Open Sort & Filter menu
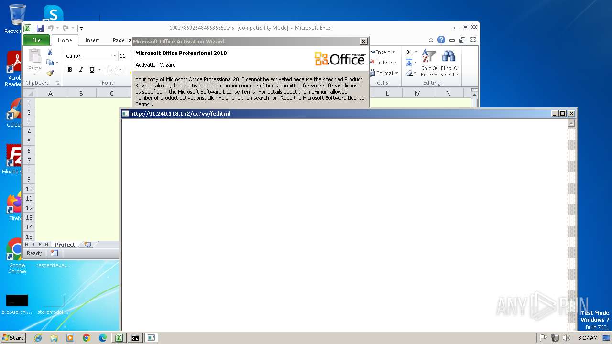Screen dimensions: 612x344 429,63
